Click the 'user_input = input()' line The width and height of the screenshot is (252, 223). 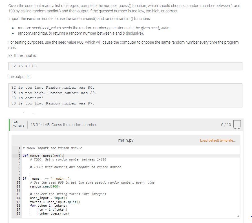[48, 198]
